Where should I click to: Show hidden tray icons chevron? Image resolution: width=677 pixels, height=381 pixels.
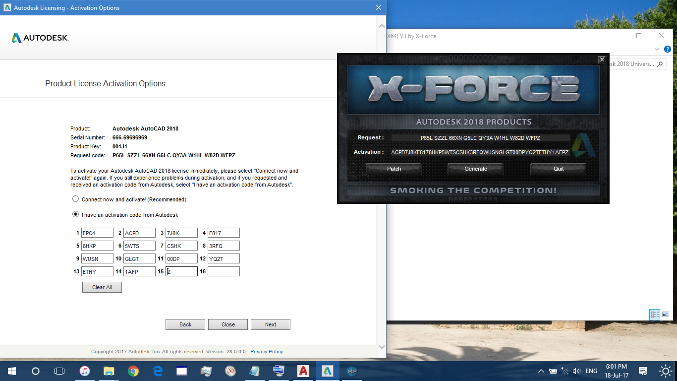[541, 371]
